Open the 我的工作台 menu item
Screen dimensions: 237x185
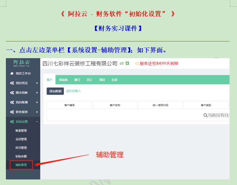[23, 74]
